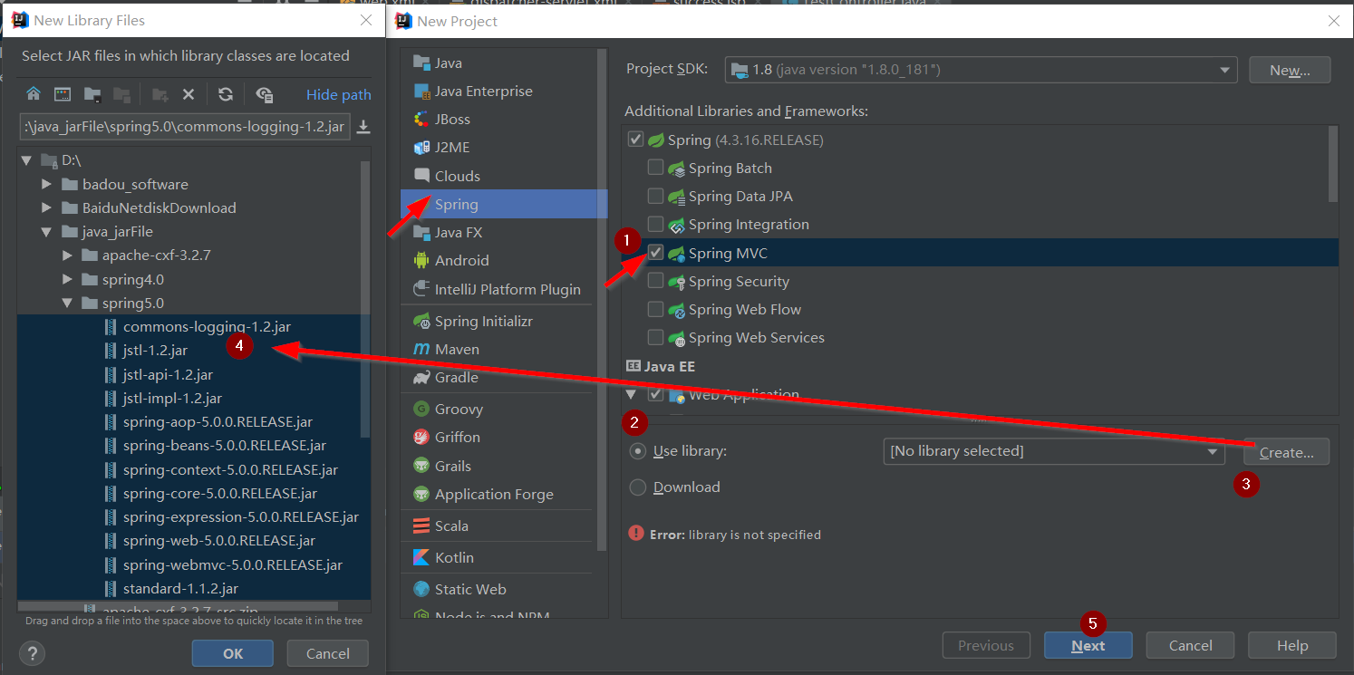Enable Spring Data JPA checkbox

click(x=655, y=196)
